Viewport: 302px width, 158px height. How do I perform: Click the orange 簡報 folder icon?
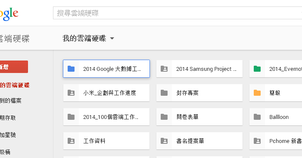[257, 93]
